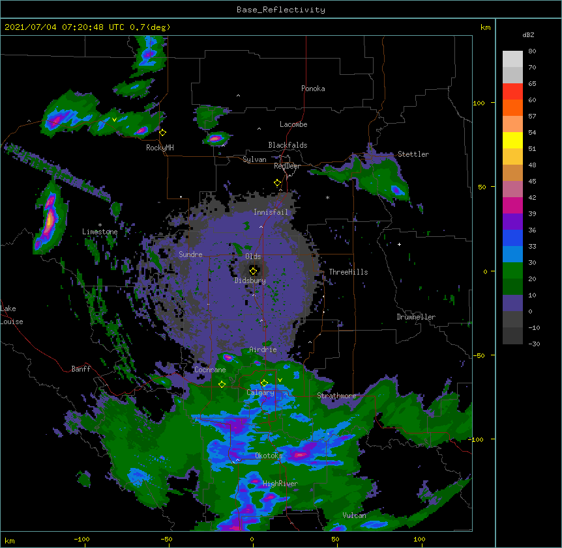Select the Stettler label

point(413,154)
